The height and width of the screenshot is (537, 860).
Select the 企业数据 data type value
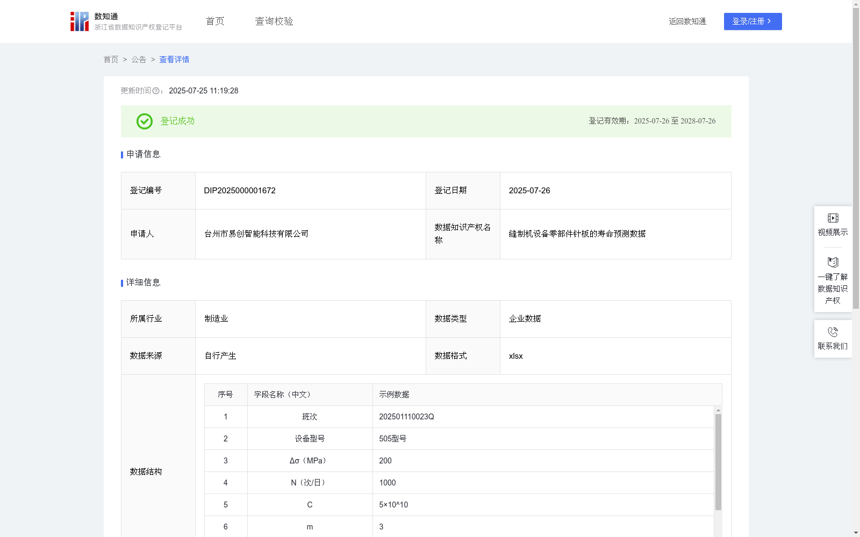pos(525,319)
